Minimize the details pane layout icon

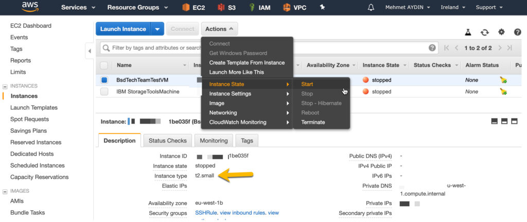pos(495,121)
